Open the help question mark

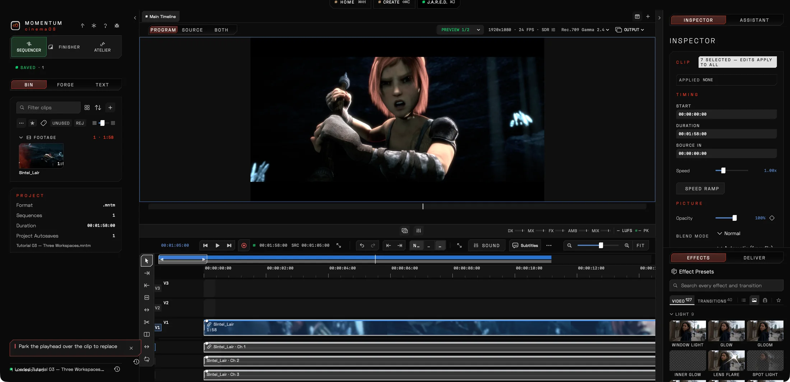[105, 26]
